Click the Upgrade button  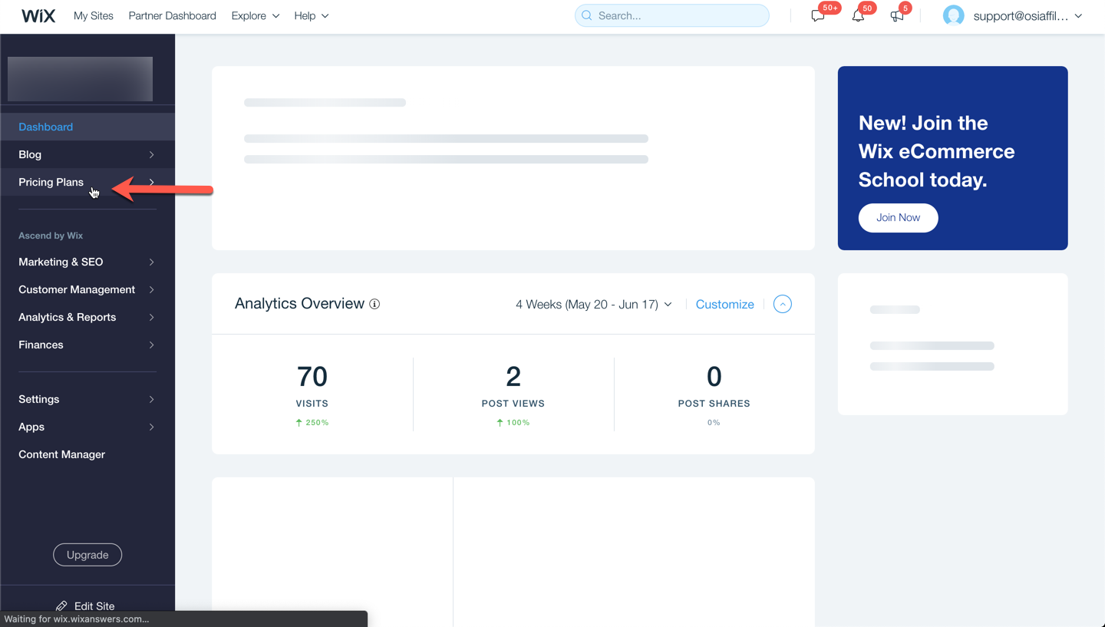[87, 555]
